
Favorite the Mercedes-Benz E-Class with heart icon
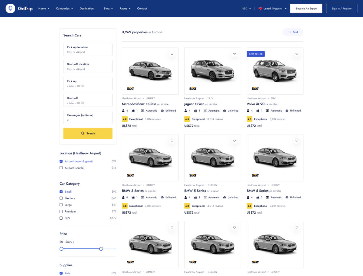[172, 54]
